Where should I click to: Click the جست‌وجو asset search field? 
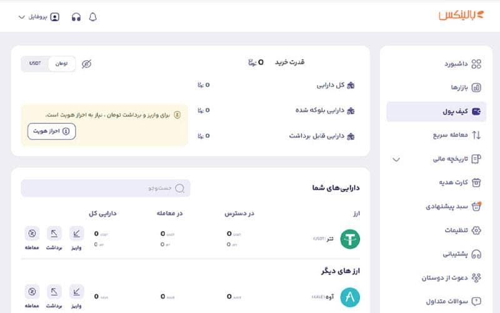(x=106, y=188)
